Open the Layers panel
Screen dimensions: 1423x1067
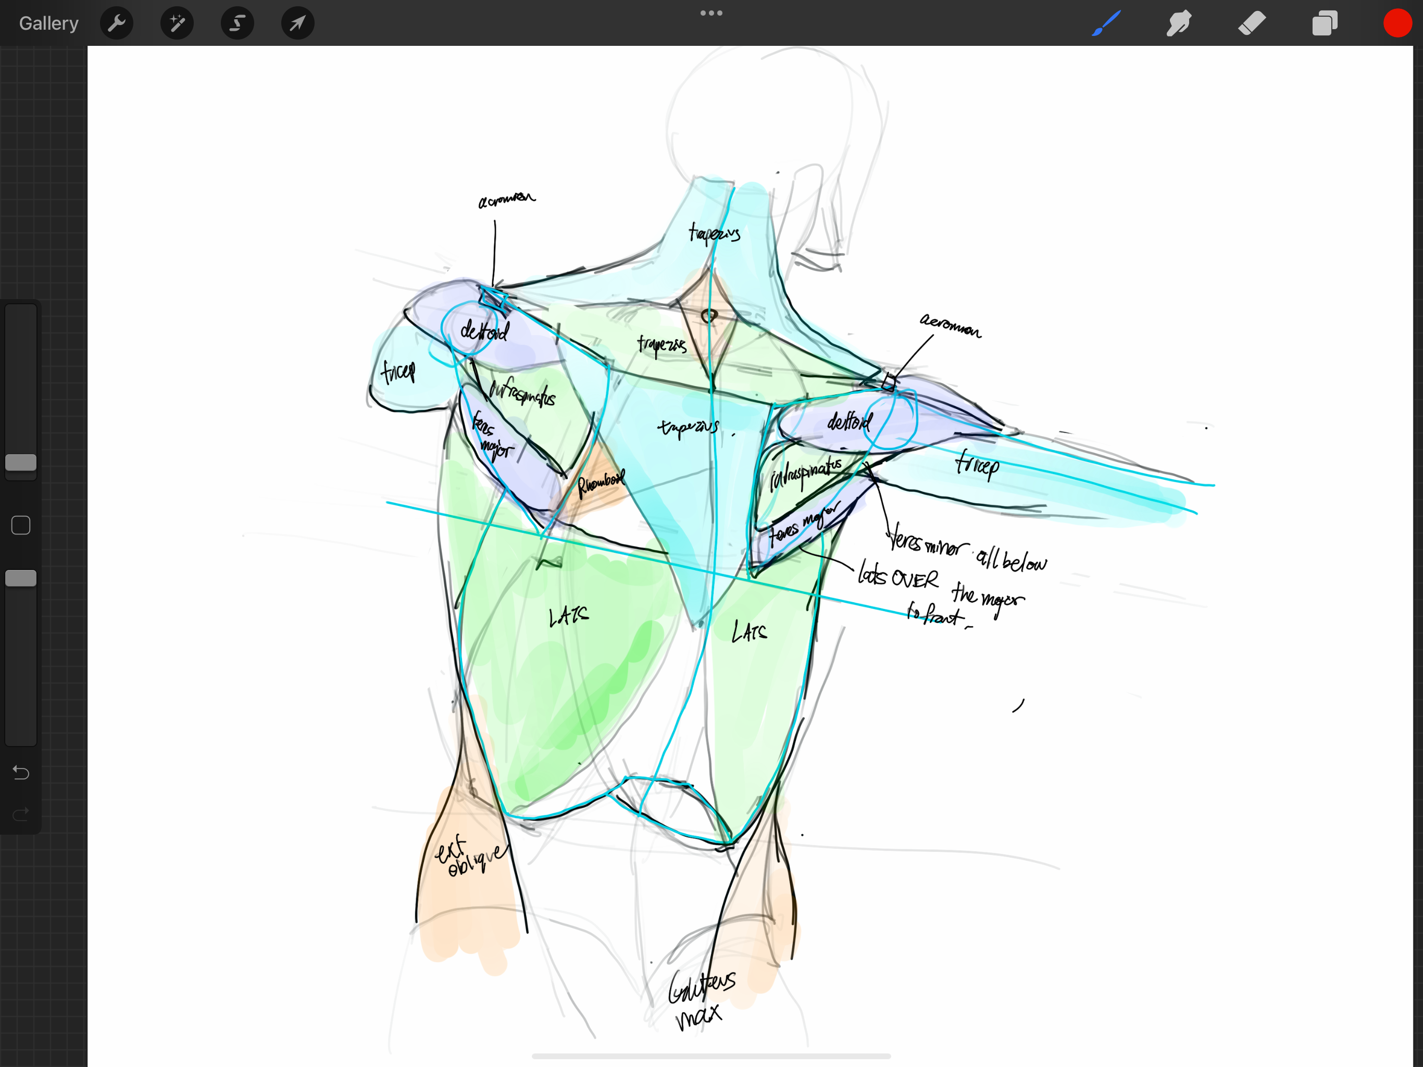pos(1325,24)
